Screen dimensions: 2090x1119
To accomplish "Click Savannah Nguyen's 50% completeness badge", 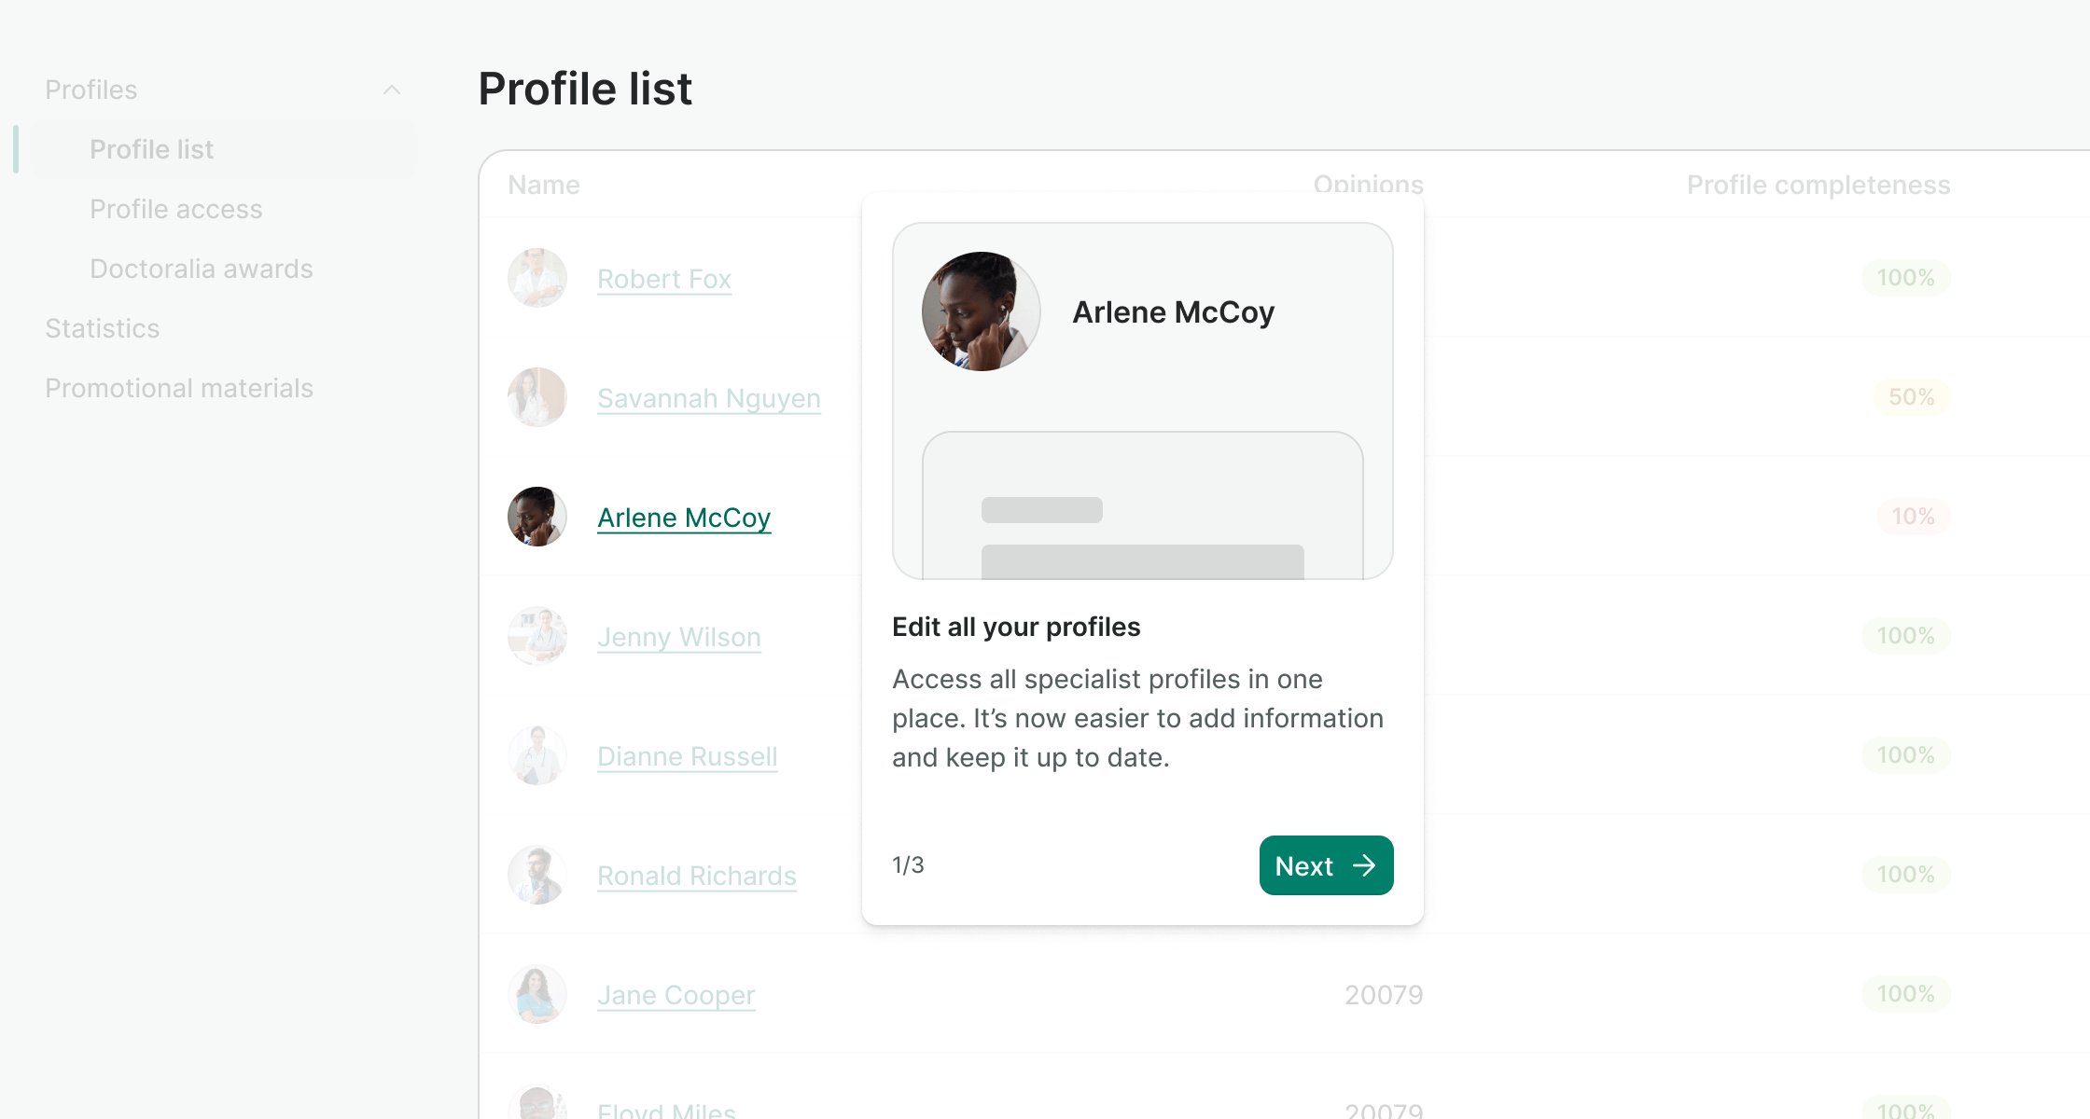I will click(x=1912, y=397).
